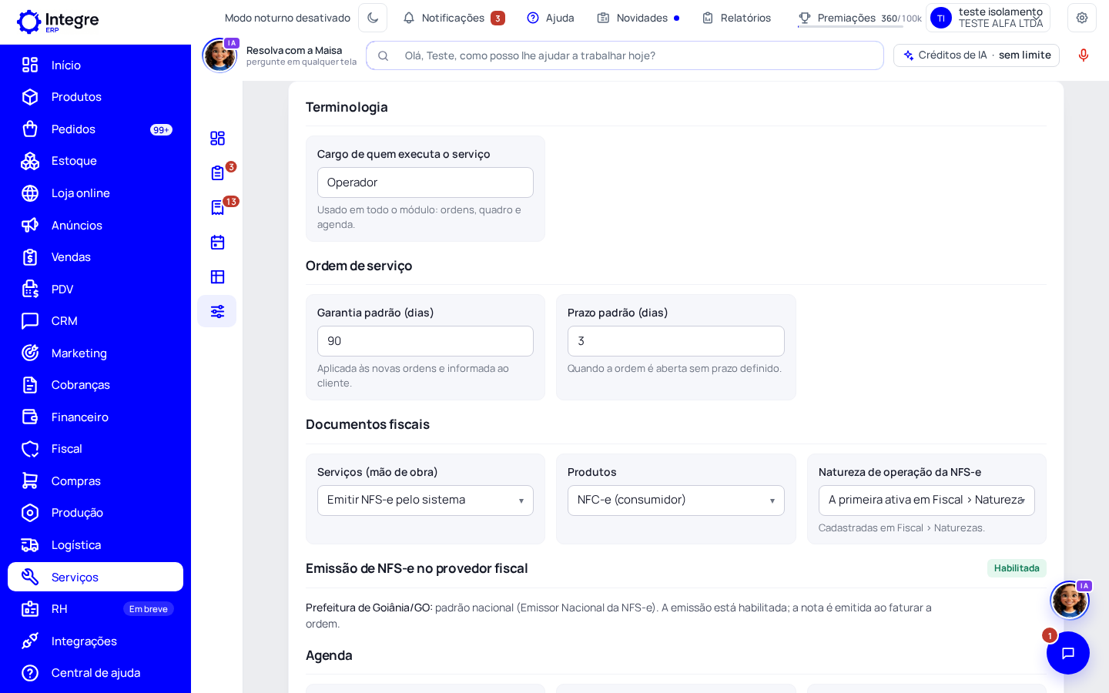Open Vendas in the sidebar
1109x693 pixels.
95,257
